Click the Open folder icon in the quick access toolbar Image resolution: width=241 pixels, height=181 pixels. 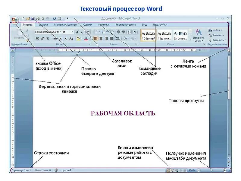28,19
